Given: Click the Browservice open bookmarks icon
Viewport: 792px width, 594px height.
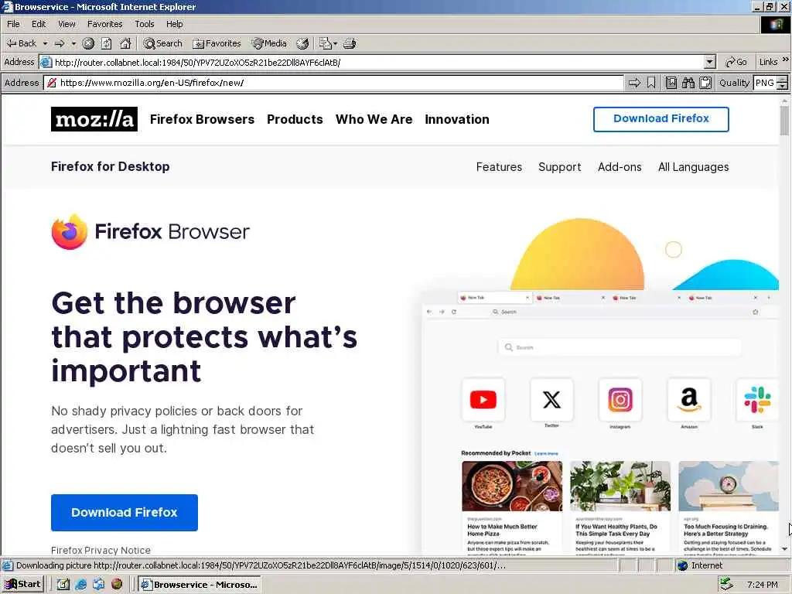Looking at the screenshot, I should pyautogui.click(x=671, y=83).
